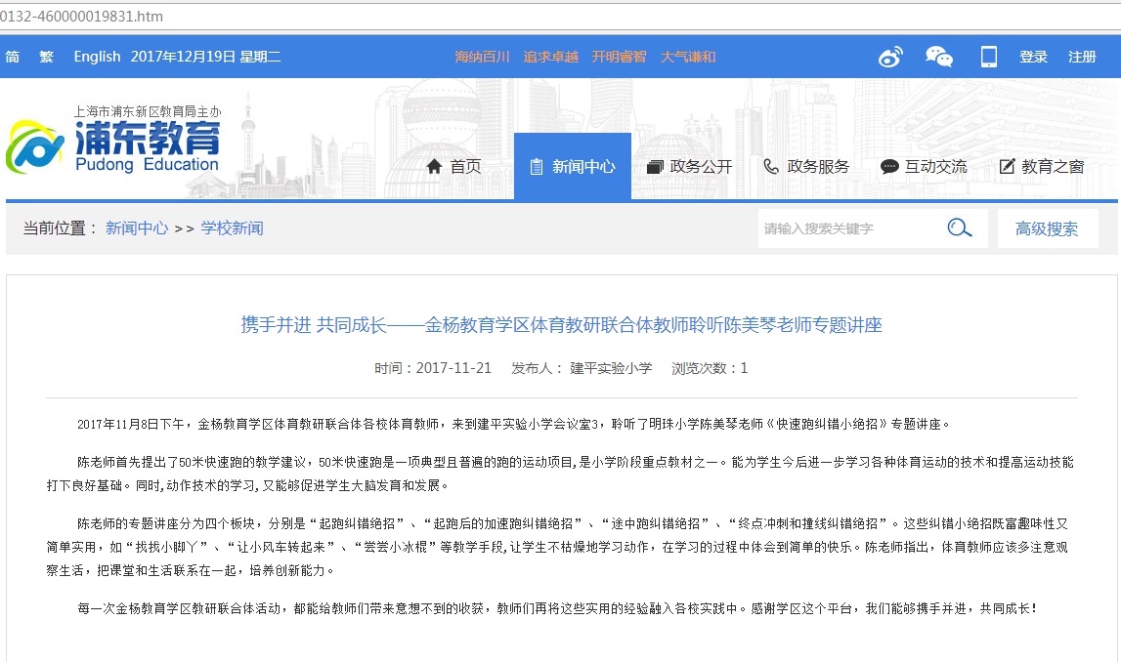1121x662 pixels.
Task: Click the 浏览次数：1 view count
Action: tap(710, 368)
